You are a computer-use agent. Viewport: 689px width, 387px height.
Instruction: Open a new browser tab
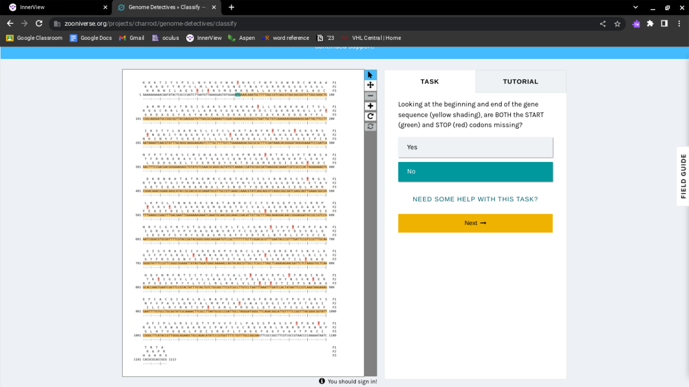(x=231, y=8)
